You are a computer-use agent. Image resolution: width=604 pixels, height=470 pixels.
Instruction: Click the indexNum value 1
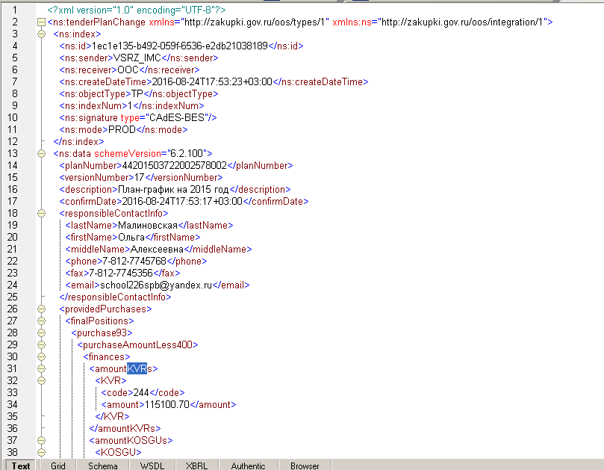(x=130, y=105)
